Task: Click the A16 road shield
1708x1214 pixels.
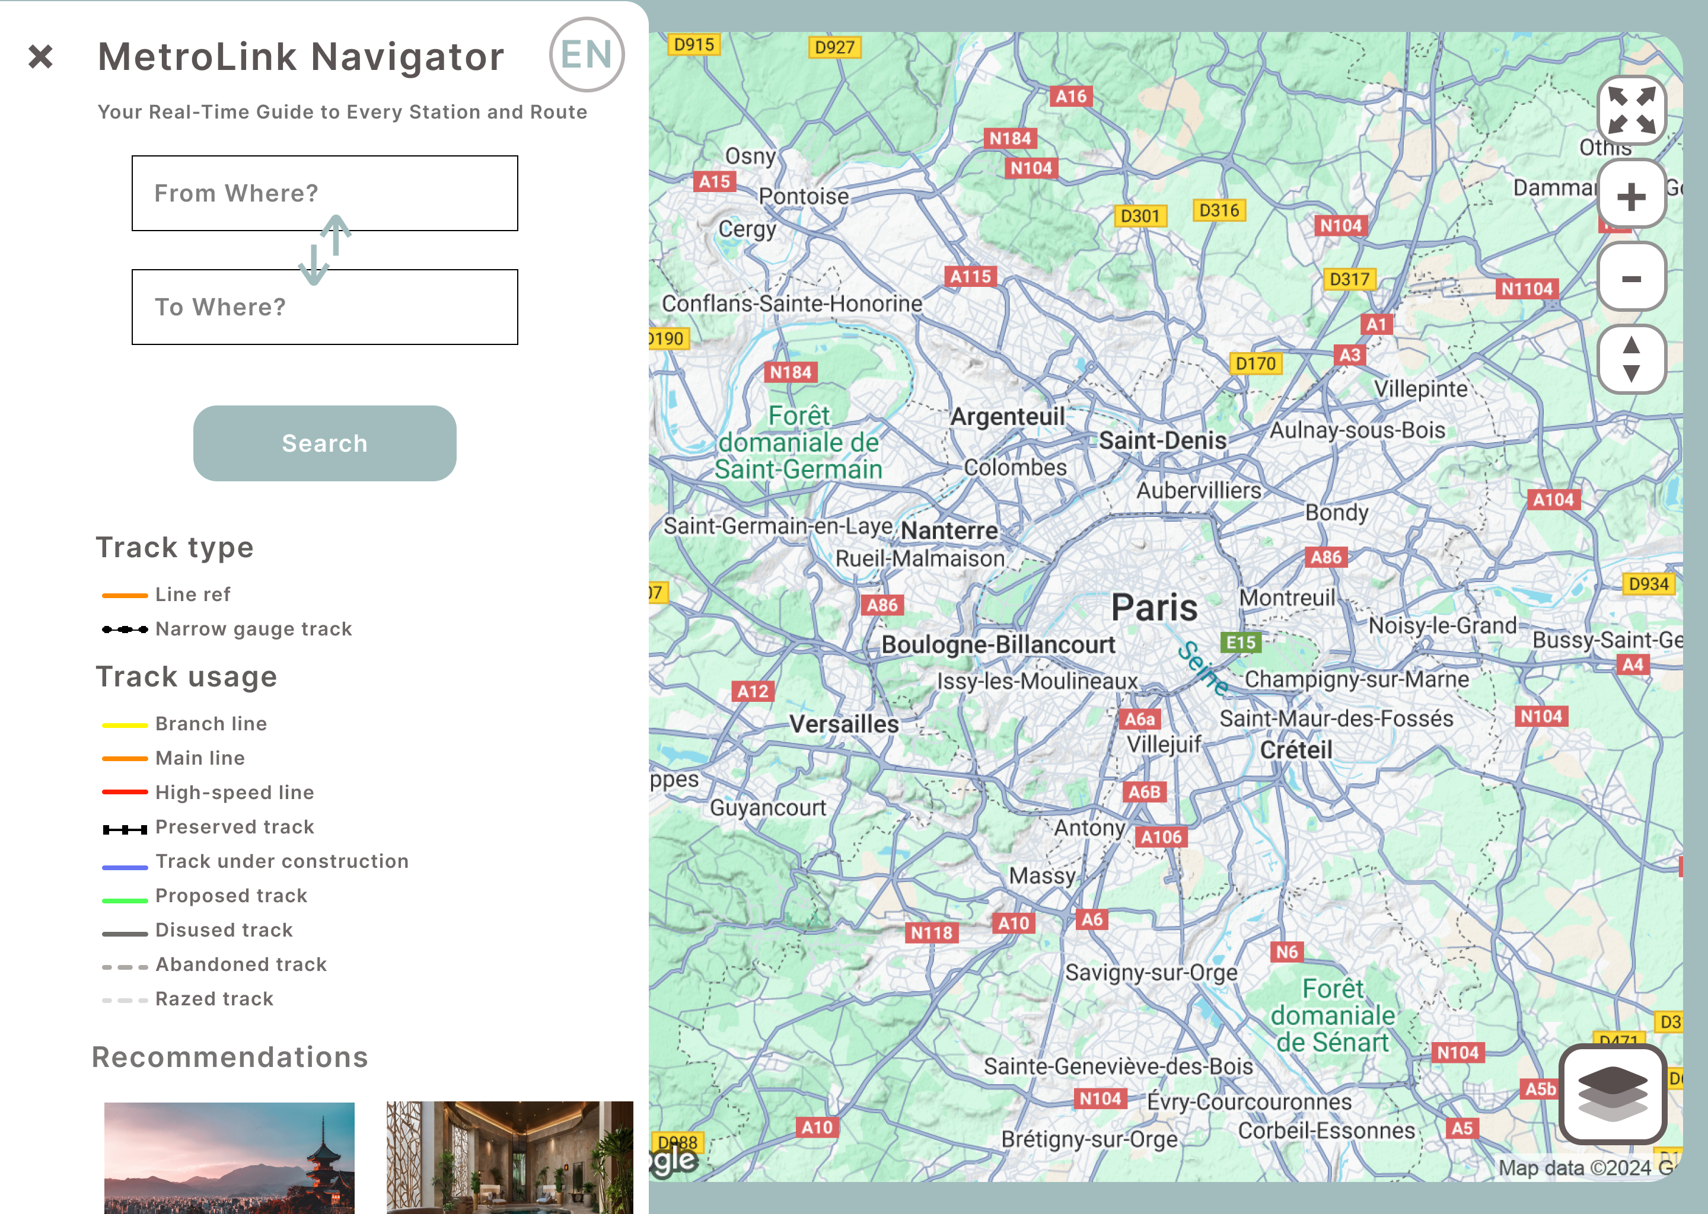Action: tap(1071, 95)
